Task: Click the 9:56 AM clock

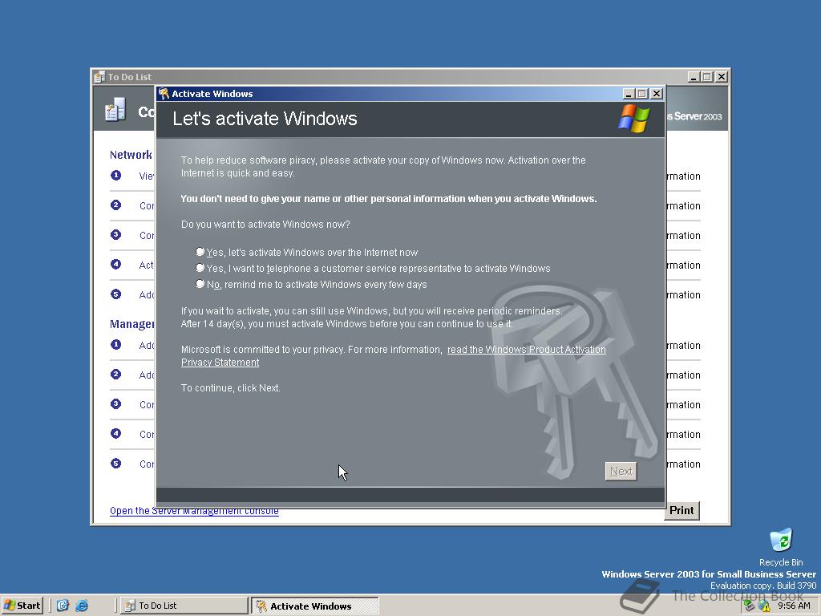Action: (x=794, y=606)
